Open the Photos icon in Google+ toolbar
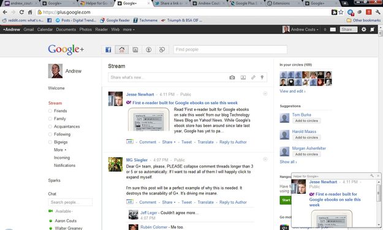383x230 pixels. 135,50
